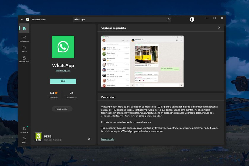
Task: Click the Microsoft Store logo icon
Action: coord(28,20)
